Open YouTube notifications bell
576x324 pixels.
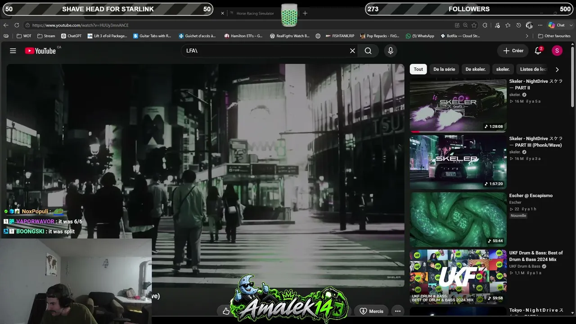click(x=538, y=51)
